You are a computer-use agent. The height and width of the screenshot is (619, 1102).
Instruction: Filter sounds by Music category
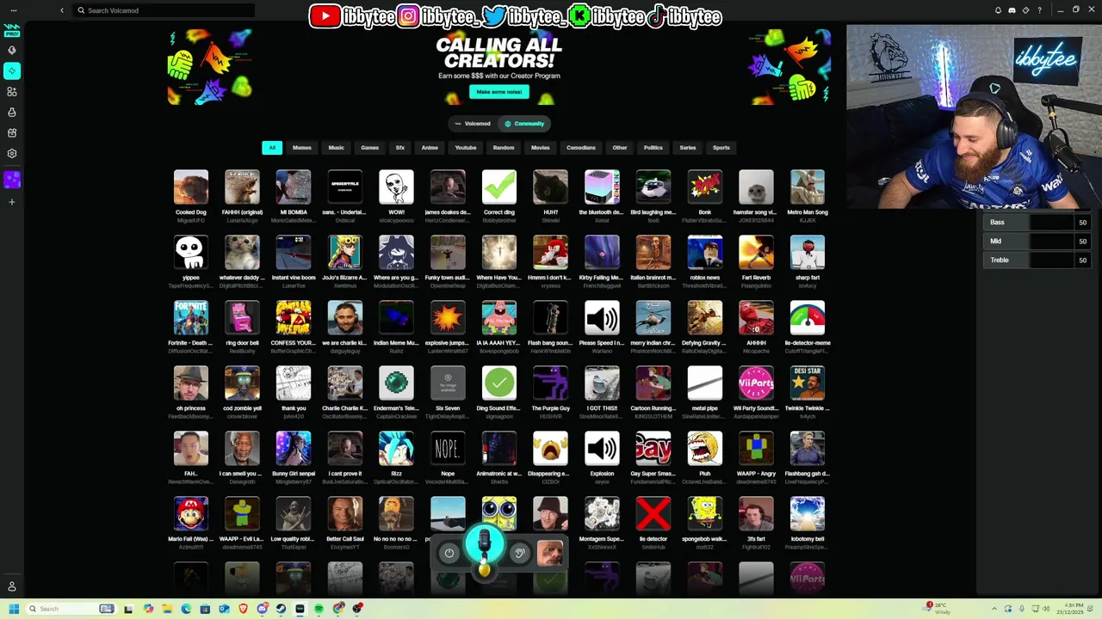point(337,148)
